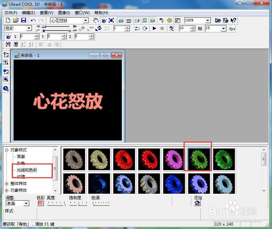
Task: Add a key frame with the plus icon
Action: [x=82, y=28]
